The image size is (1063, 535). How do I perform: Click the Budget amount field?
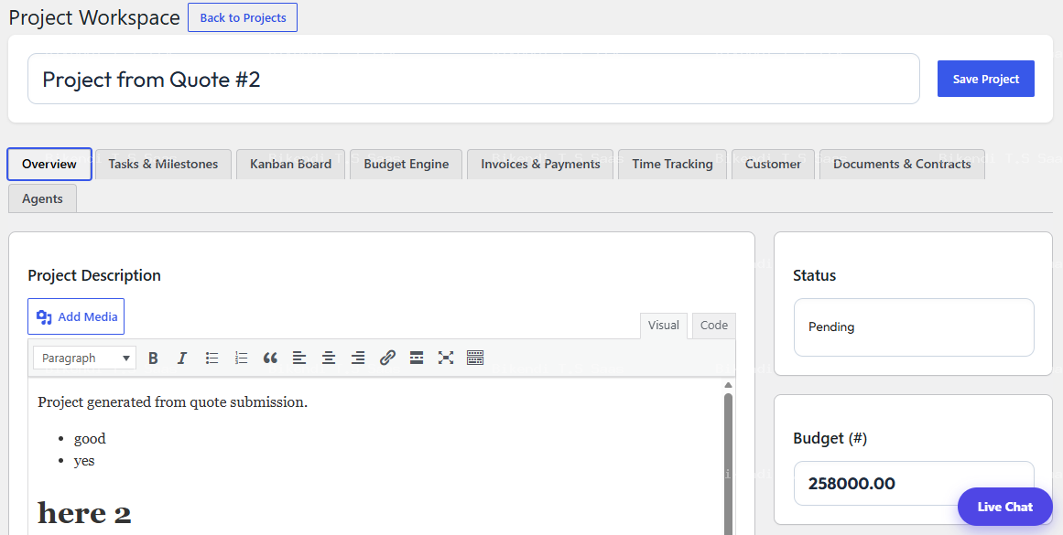914,484
